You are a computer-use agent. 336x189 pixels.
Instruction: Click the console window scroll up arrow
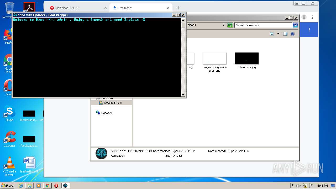pos(183,20)
